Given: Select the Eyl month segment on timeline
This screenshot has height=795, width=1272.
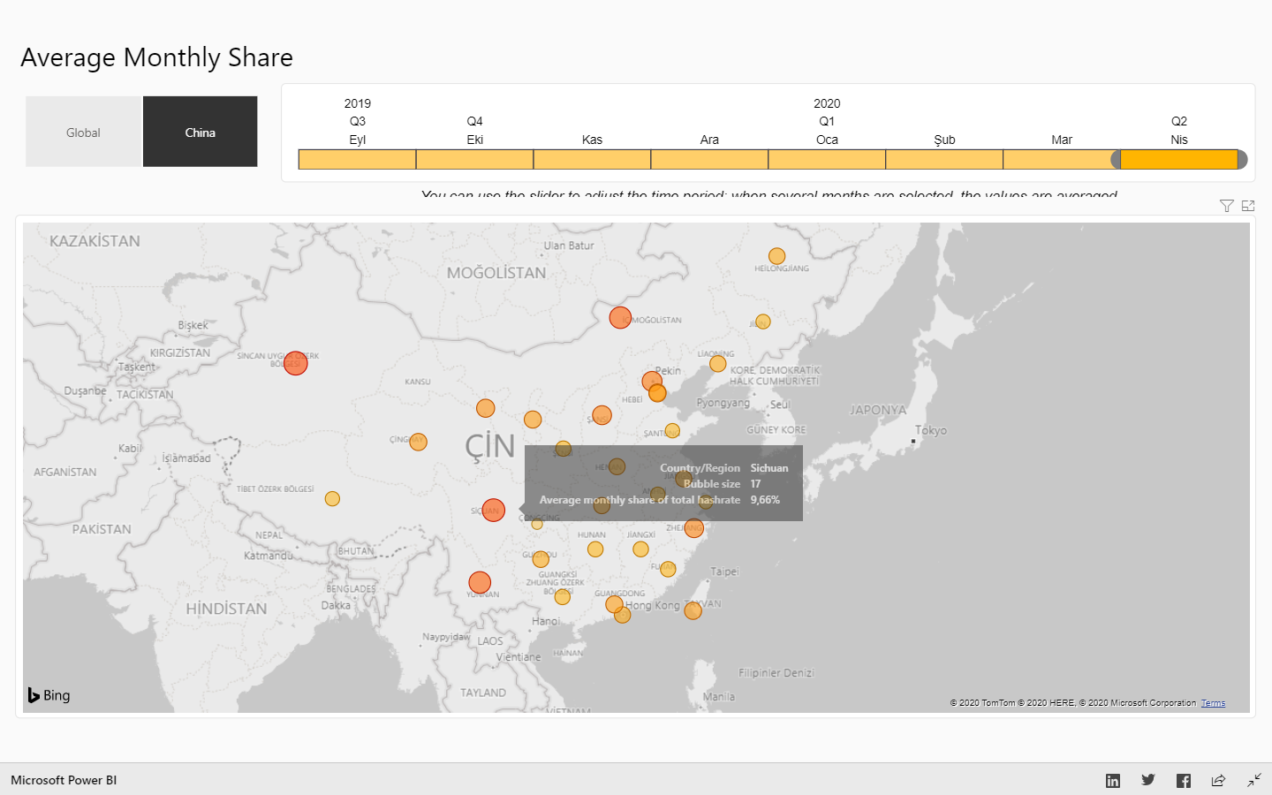Looking at the screenshot, I should coord(357,160).
